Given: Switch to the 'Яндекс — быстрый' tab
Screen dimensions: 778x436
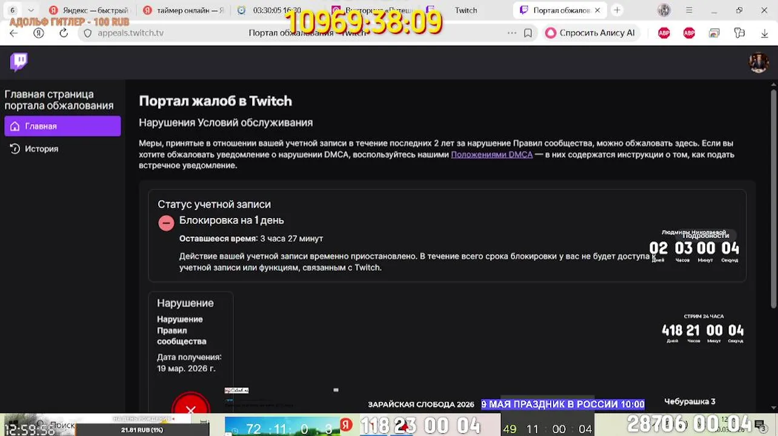Looking at the screenshot, I should click(x=88, y=10).
